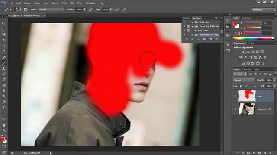Open the File menu
The height and width of the screenshot is (155, 277).
tap(11, 3)
